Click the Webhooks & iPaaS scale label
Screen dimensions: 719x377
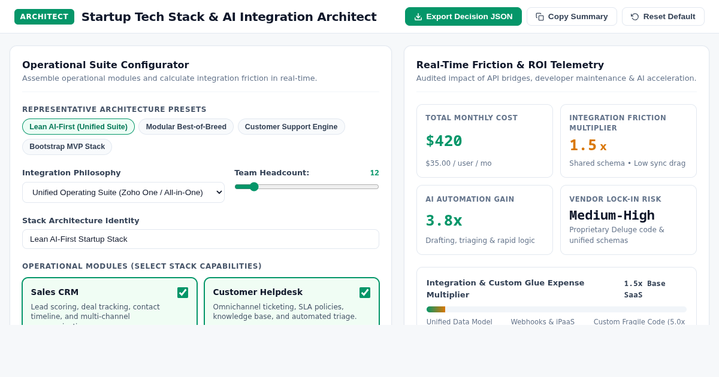tap(543, 321)
